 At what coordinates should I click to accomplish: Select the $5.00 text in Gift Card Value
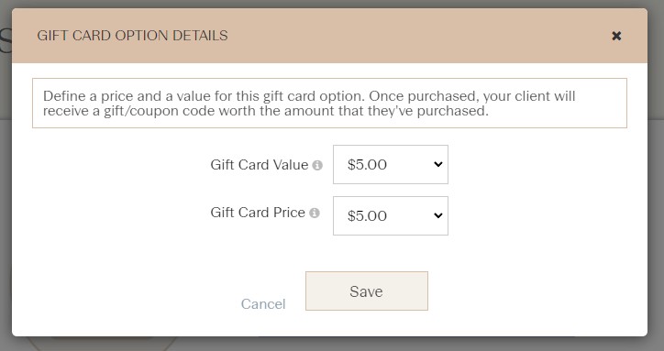367,165
